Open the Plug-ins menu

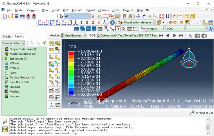(128, 10)
